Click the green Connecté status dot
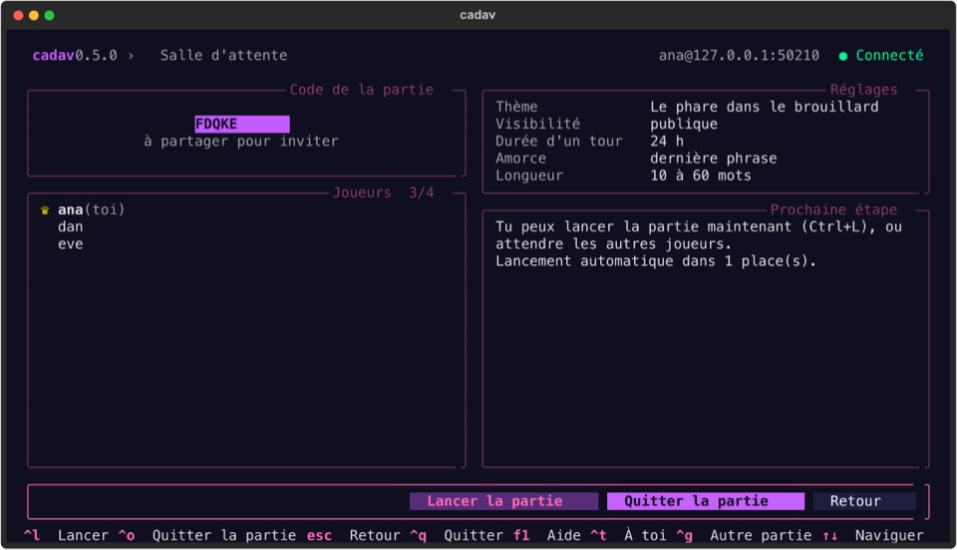 [843, 56]
